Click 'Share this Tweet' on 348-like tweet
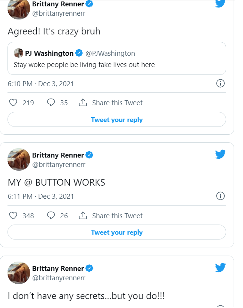This screenshot has width=243, height=308. point(117,216)
